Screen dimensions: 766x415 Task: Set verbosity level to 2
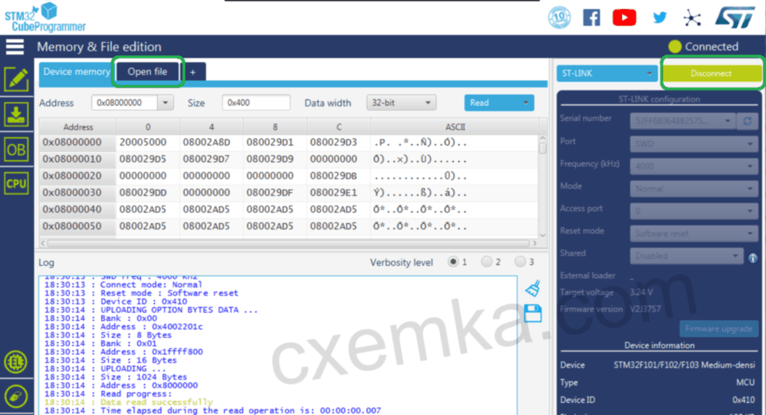click(x=487, y=262)
